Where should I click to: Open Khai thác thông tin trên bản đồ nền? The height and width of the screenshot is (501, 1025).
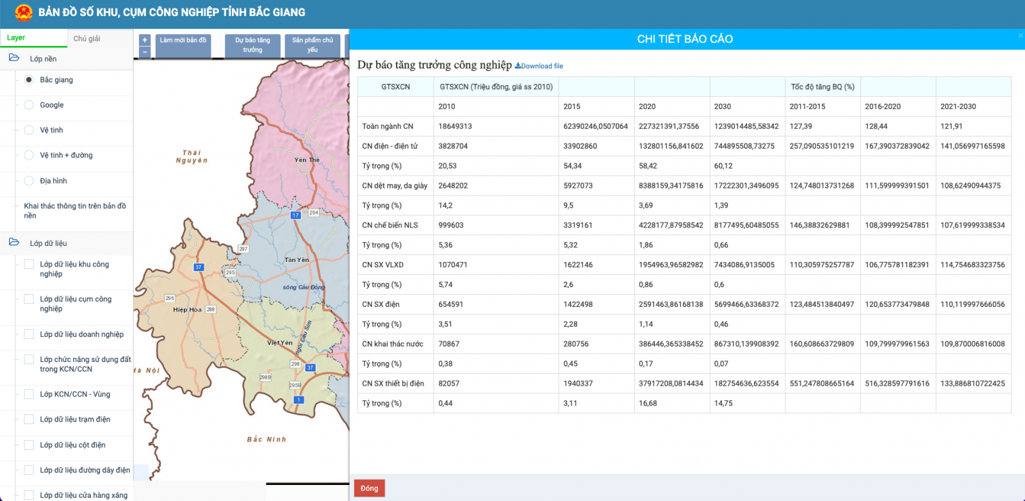[74, 211]
